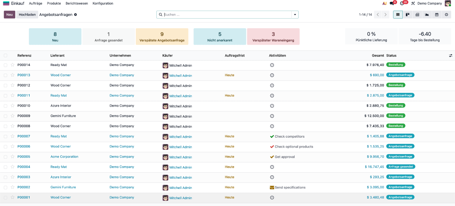Select the checkbox for P00007
The image size is (455, 206).
point(5,136)
